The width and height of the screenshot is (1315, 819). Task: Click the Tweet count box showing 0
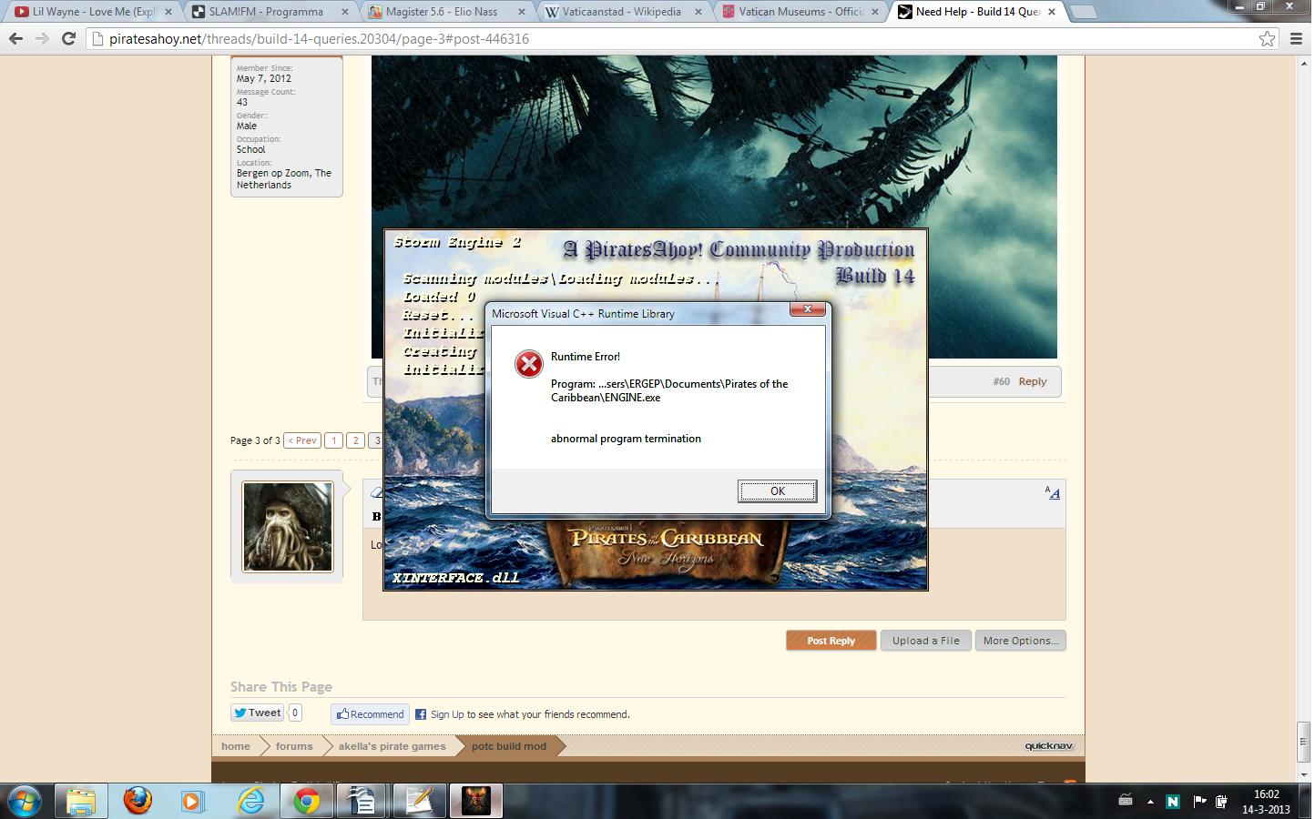click(x=295, y=713)
